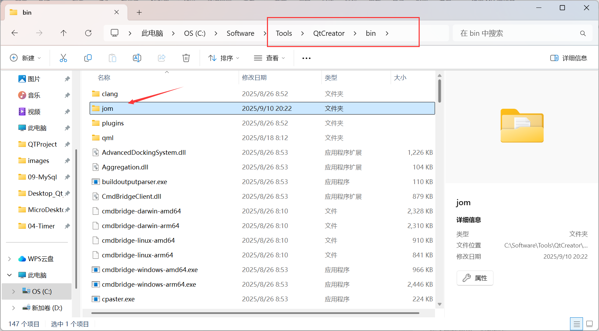The image size is (599, 331).
Task: Open the 排序 sort dropdown
Action: coord(223,58)
